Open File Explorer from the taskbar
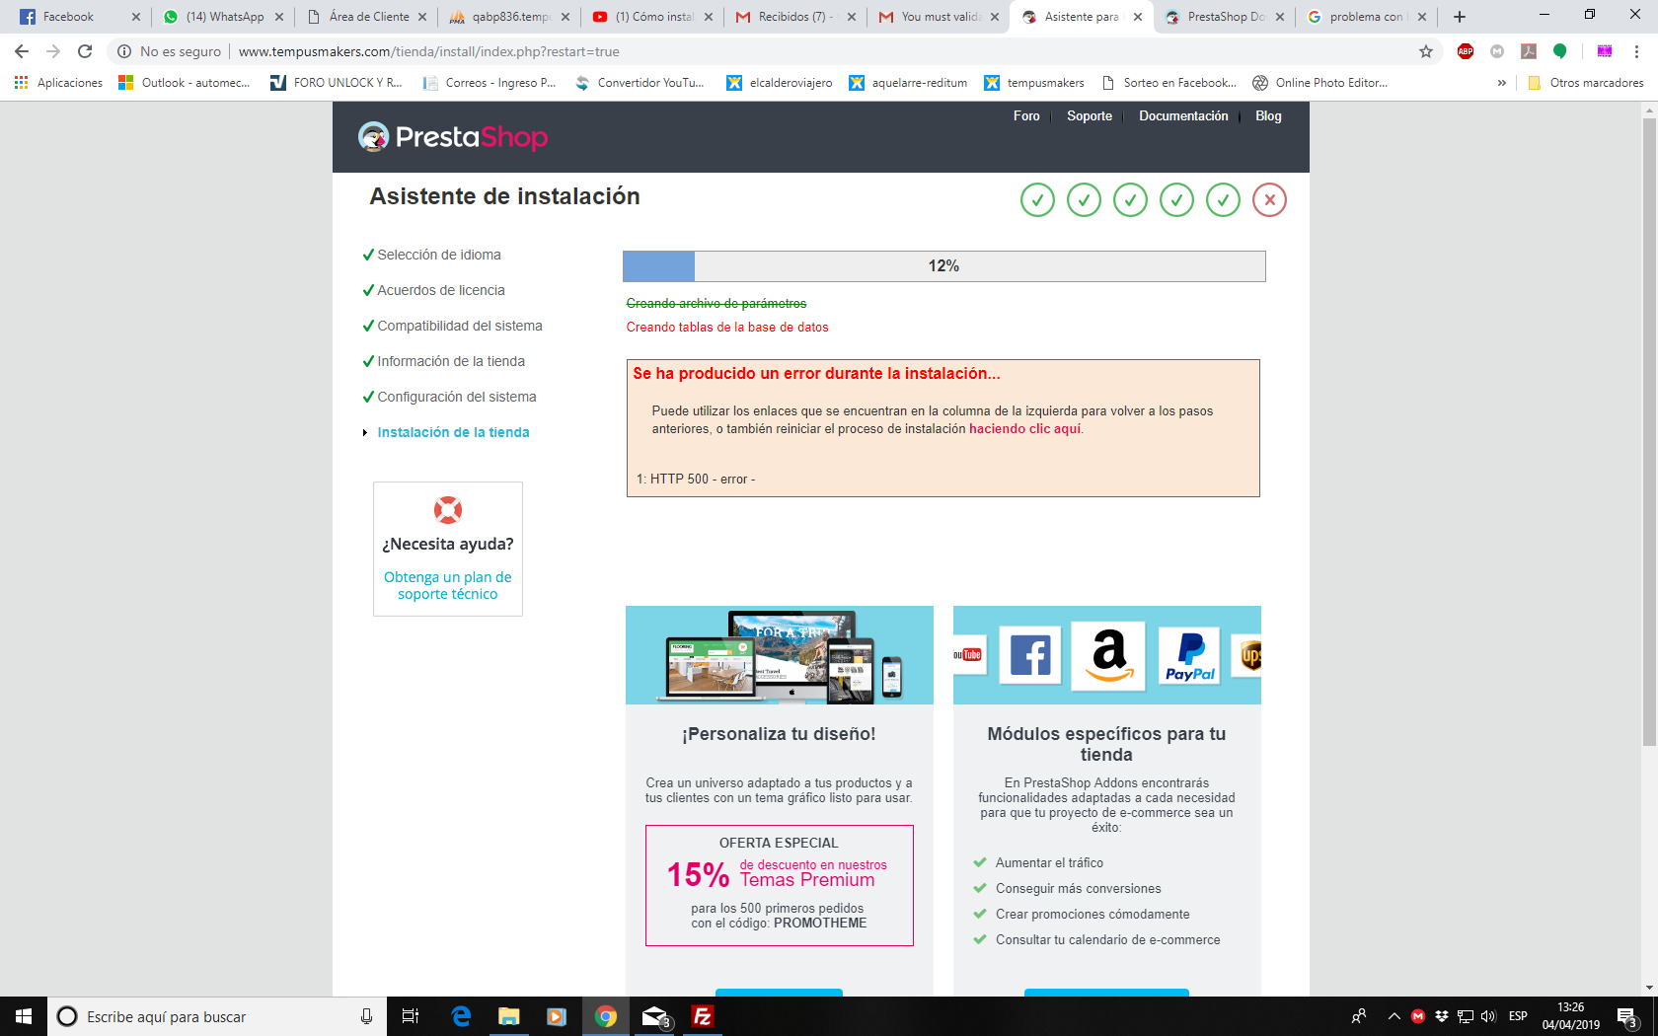Viewport: 1658px width, 1036px height. click(509, 1016)
